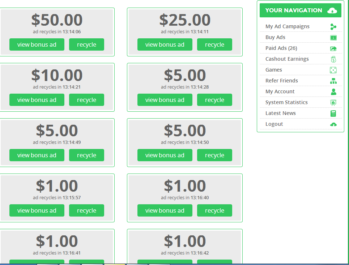Image resolution: width=349 pixels, height=265 pixels.
Task: Click the chart icon beside System Statistics
Action: click(333, 103)
